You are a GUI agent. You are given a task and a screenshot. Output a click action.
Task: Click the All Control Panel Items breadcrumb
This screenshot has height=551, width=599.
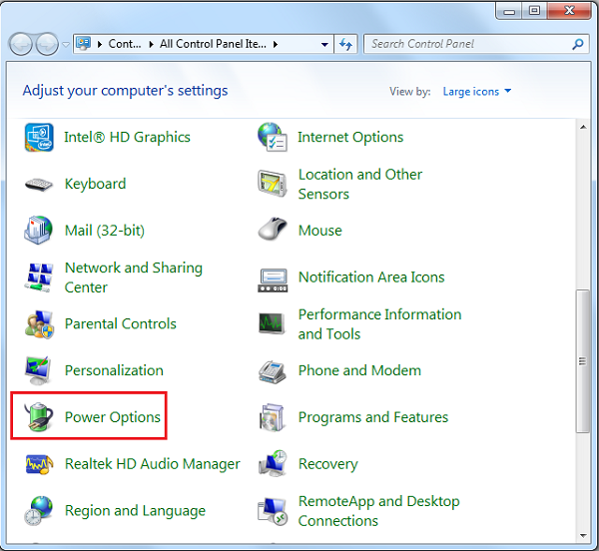coord(214,45)
